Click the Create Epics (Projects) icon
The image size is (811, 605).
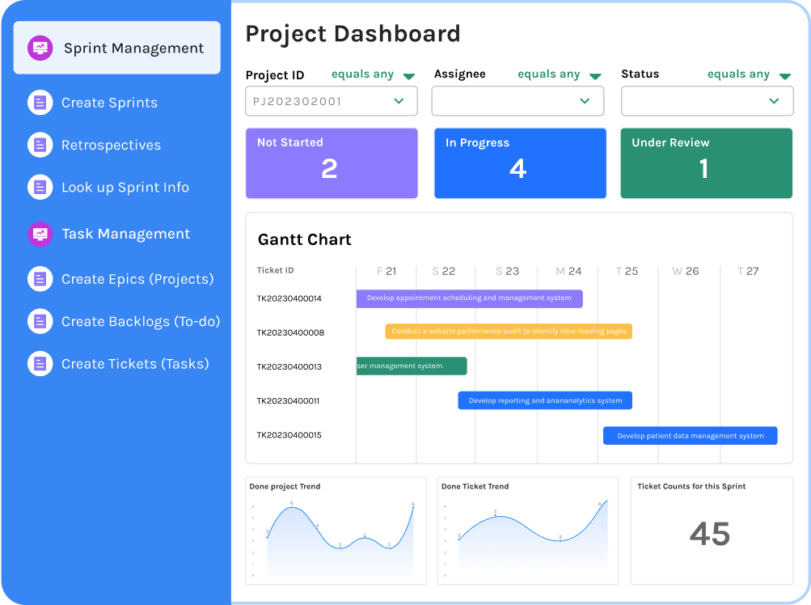point(40,280)
